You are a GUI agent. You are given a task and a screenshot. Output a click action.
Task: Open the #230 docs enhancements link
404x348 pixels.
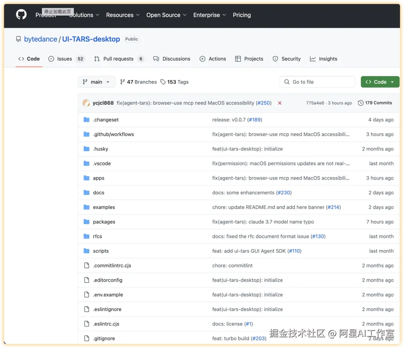(284, 193)
